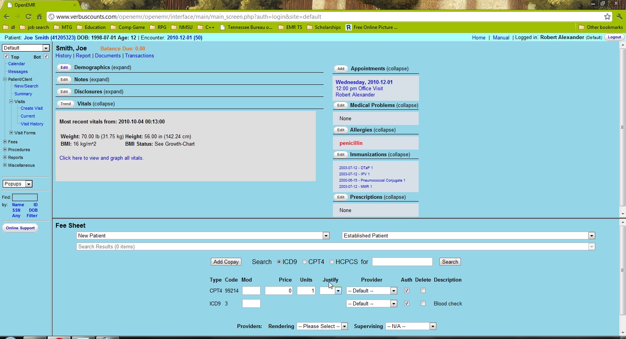Open the browser wrench settings menu
This screenshot has width=626, height=339.
pyautogui.click(x=619, y=16)
